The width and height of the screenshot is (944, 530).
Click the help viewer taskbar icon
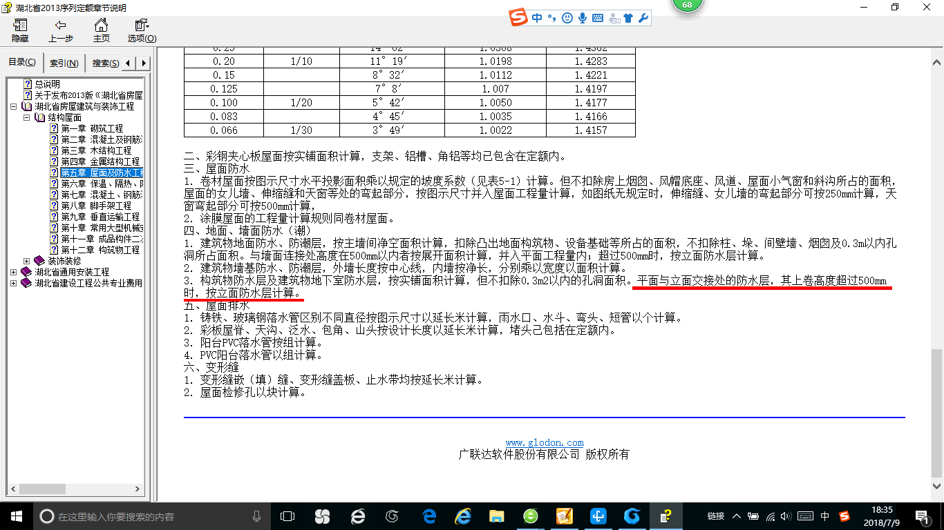[x=665, y=516]
